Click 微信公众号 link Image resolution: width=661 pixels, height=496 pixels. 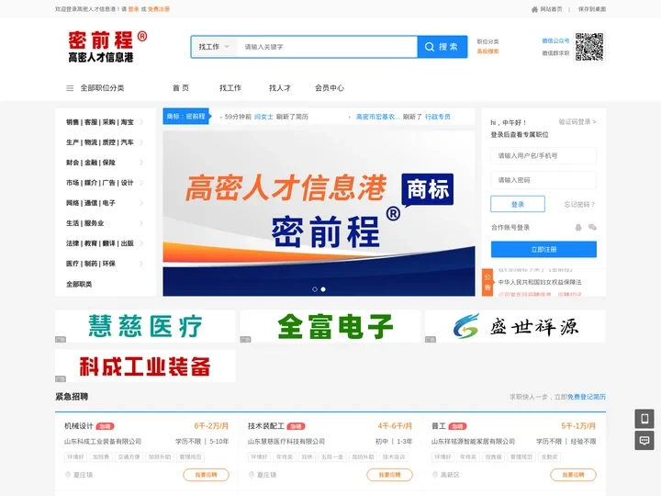click(555, 41)
